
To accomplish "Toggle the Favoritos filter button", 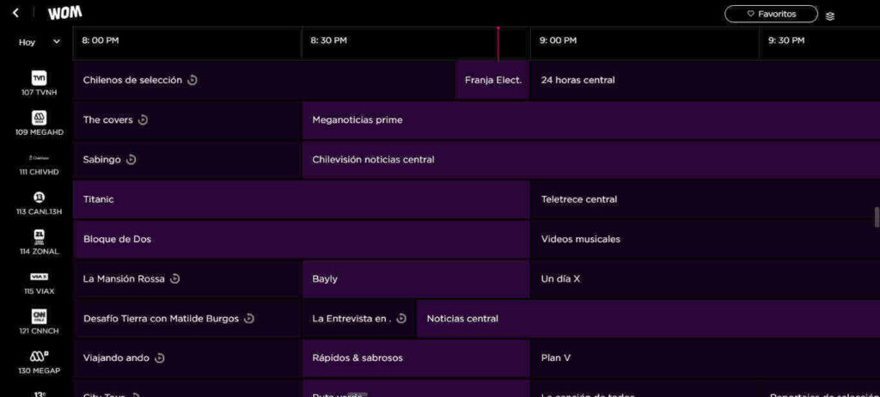I will pos(771,14).
